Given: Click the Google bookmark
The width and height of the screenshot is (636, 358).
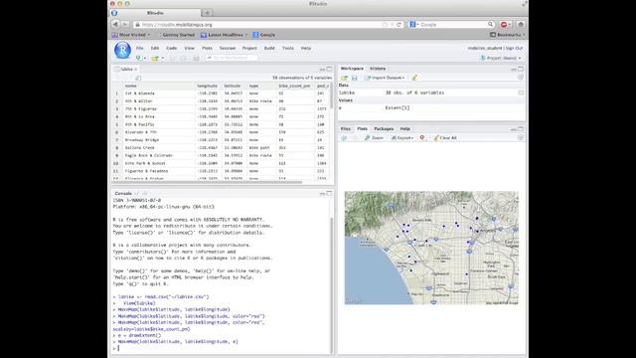Looking at the screenshot, I should tap(264, 35).
